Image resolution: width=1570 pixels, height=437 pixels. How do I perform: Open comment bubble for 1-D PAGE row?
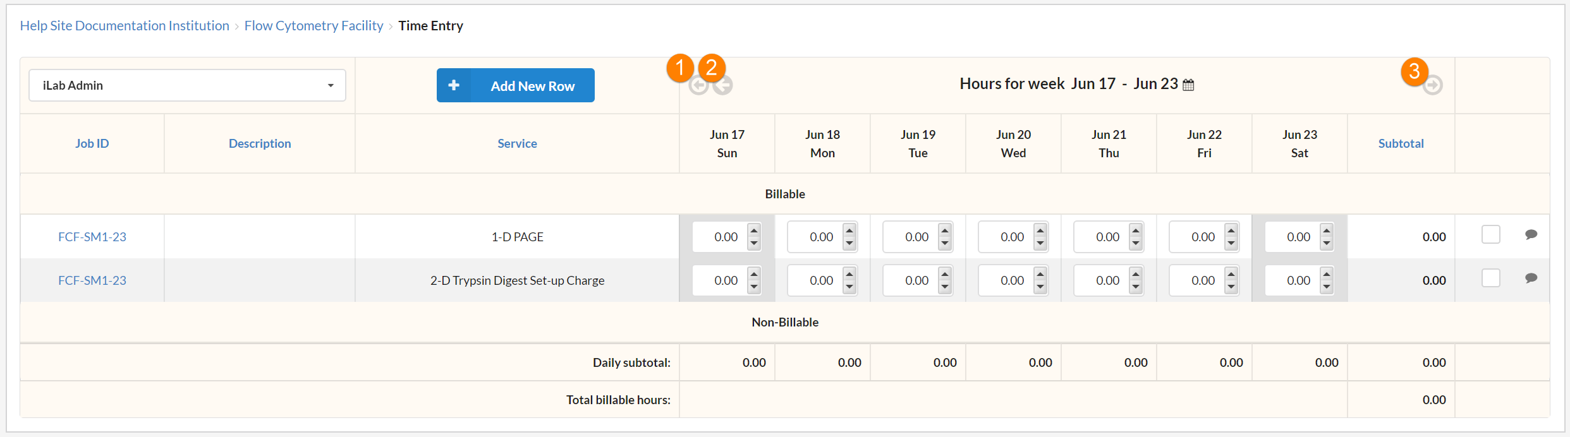click(x=1531, y=235)
